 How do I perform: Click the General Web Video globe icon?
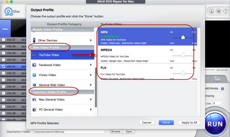tap(34, 85)
